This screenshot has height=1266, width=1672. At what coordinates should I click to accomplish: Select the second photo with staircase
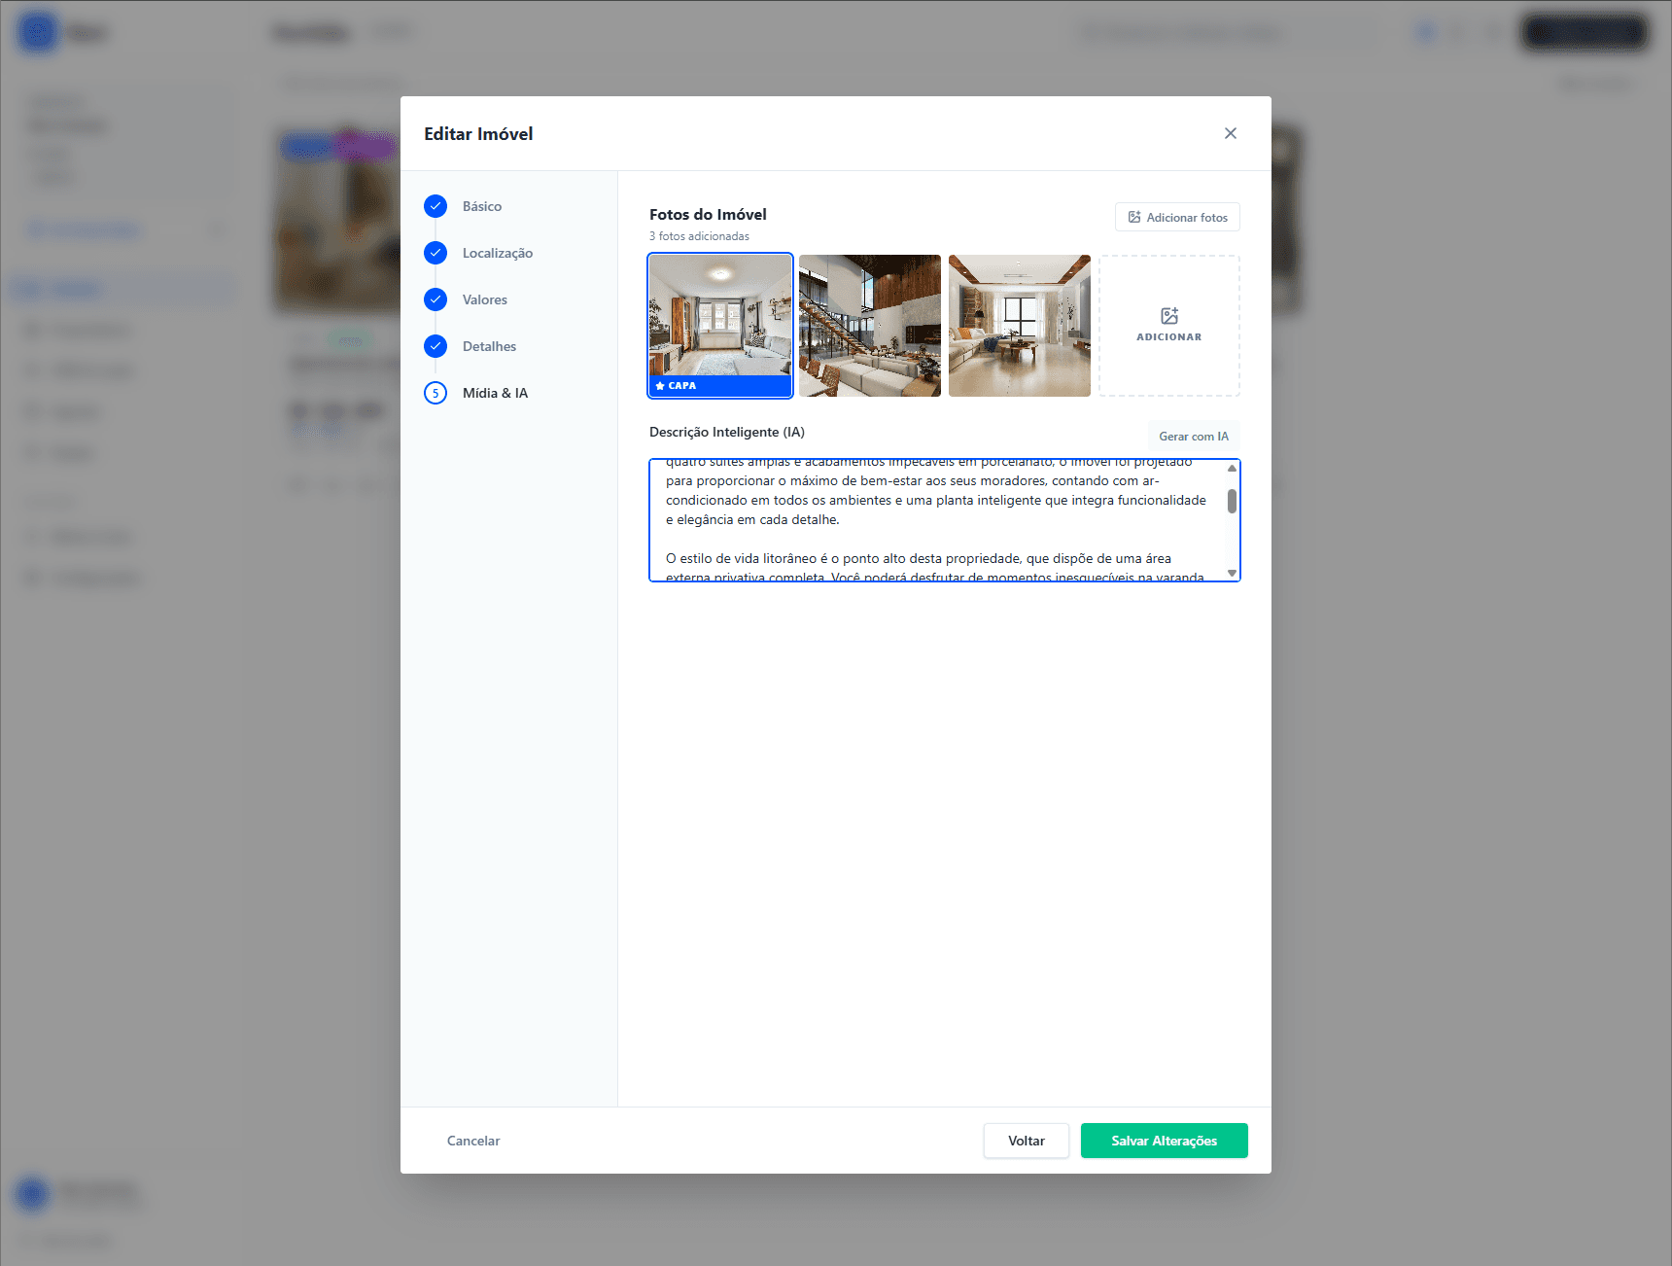tap(869, 326)
